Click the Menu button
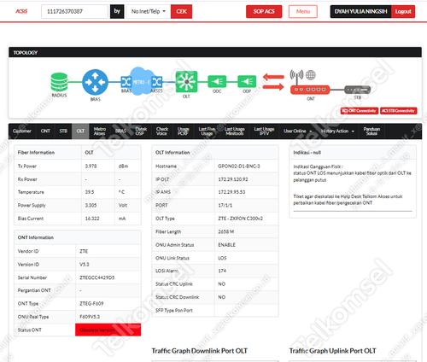427x362 pixels. (x=303, y=11)
